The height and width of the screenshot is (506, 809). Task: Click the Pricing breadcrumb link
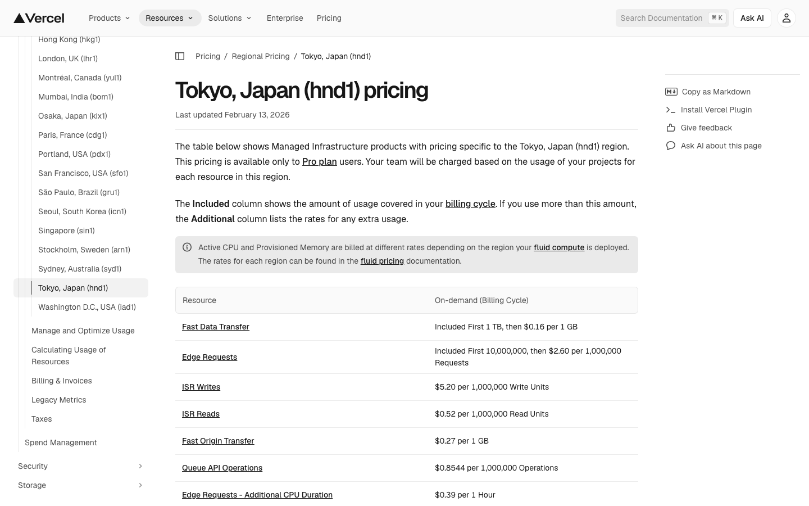[x=208, y=56]
